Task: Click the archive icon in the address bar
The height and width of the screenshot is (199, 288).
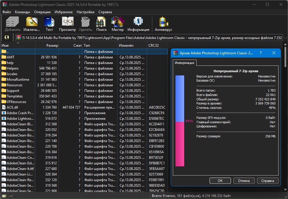Action: (x=19, y=38)
